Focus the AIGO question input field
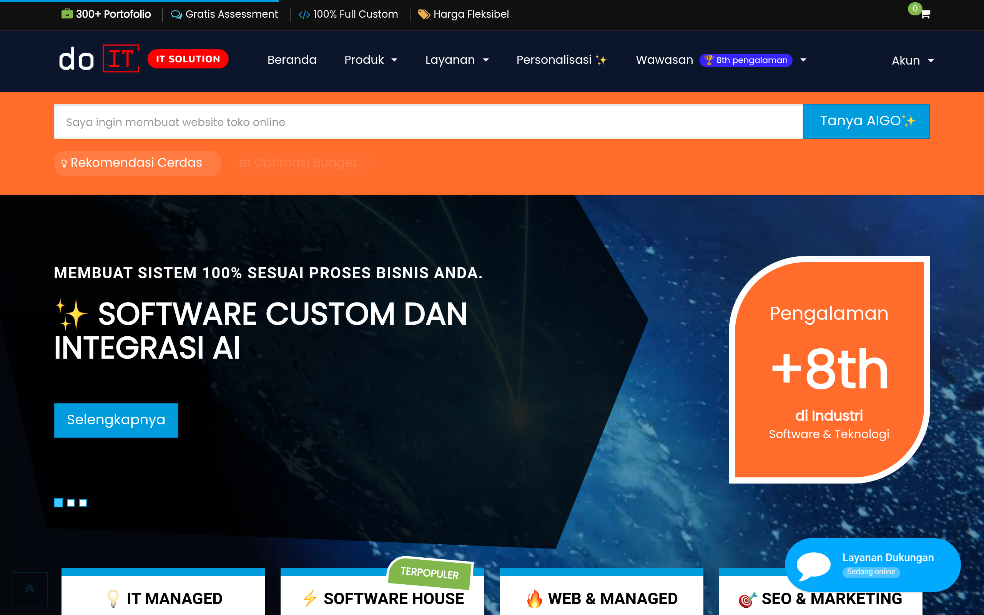Screen dimensions: 984x615 click(429, 122)
